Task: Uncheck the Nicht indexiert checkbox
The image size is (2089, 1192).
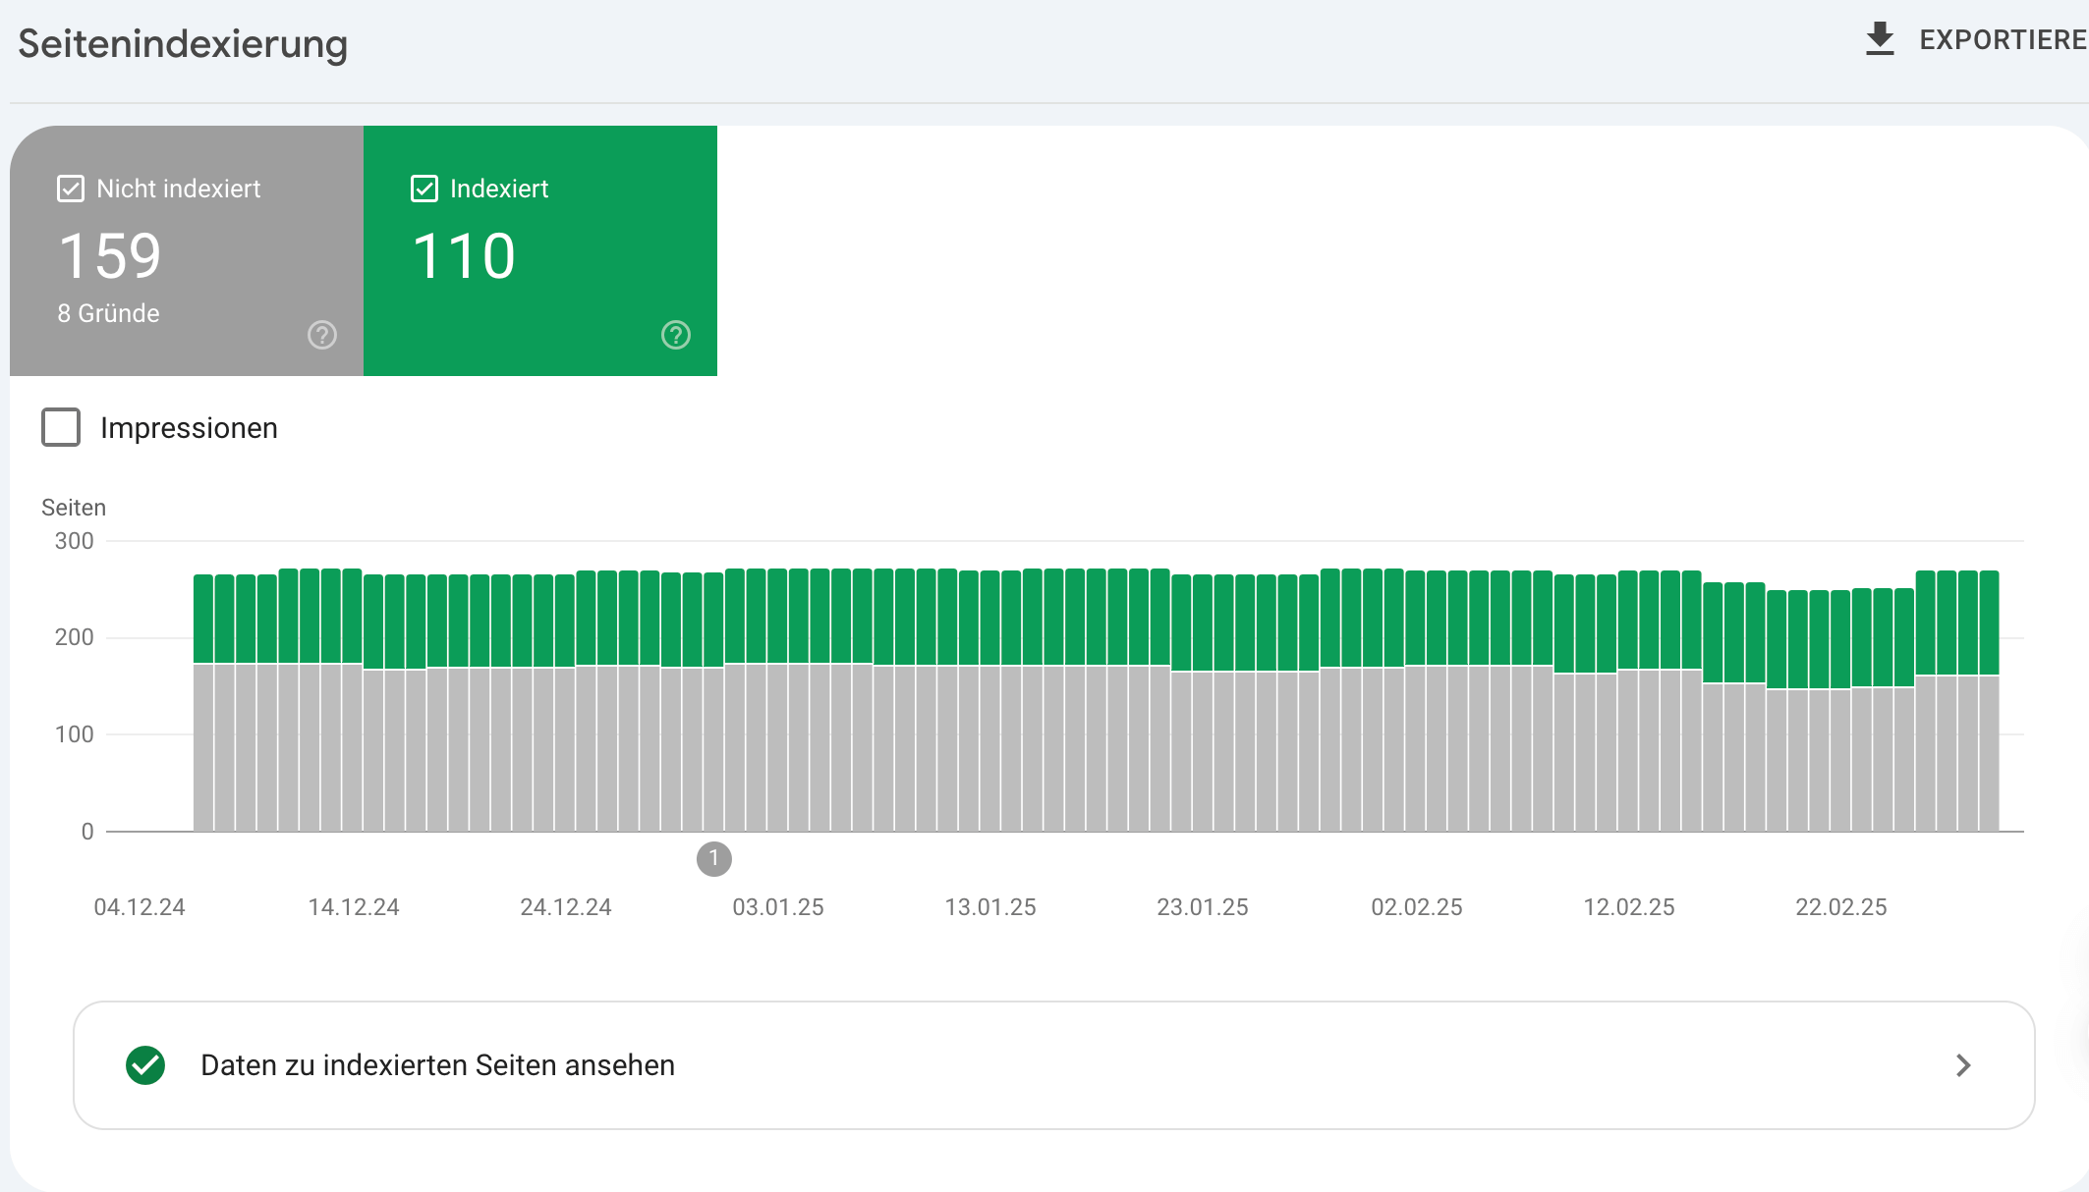Action: (71, 189)
